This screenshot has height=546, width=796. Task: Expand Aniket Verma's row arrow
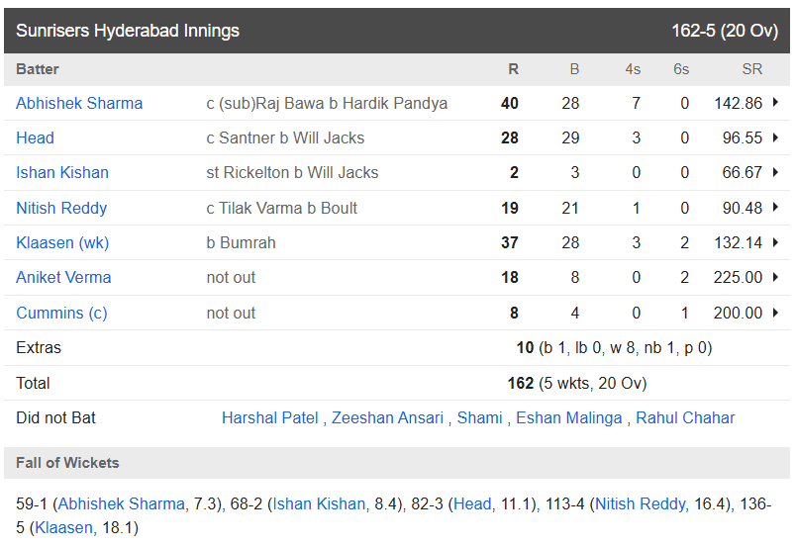click(x=775, y=277)
